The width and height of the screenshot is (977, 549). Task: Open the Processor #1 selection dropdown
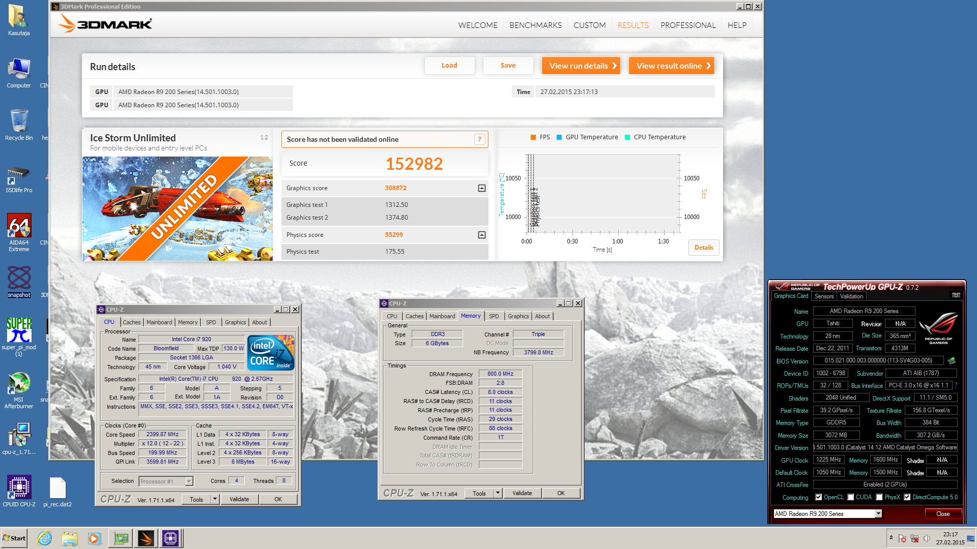click(x=189, y=481)
